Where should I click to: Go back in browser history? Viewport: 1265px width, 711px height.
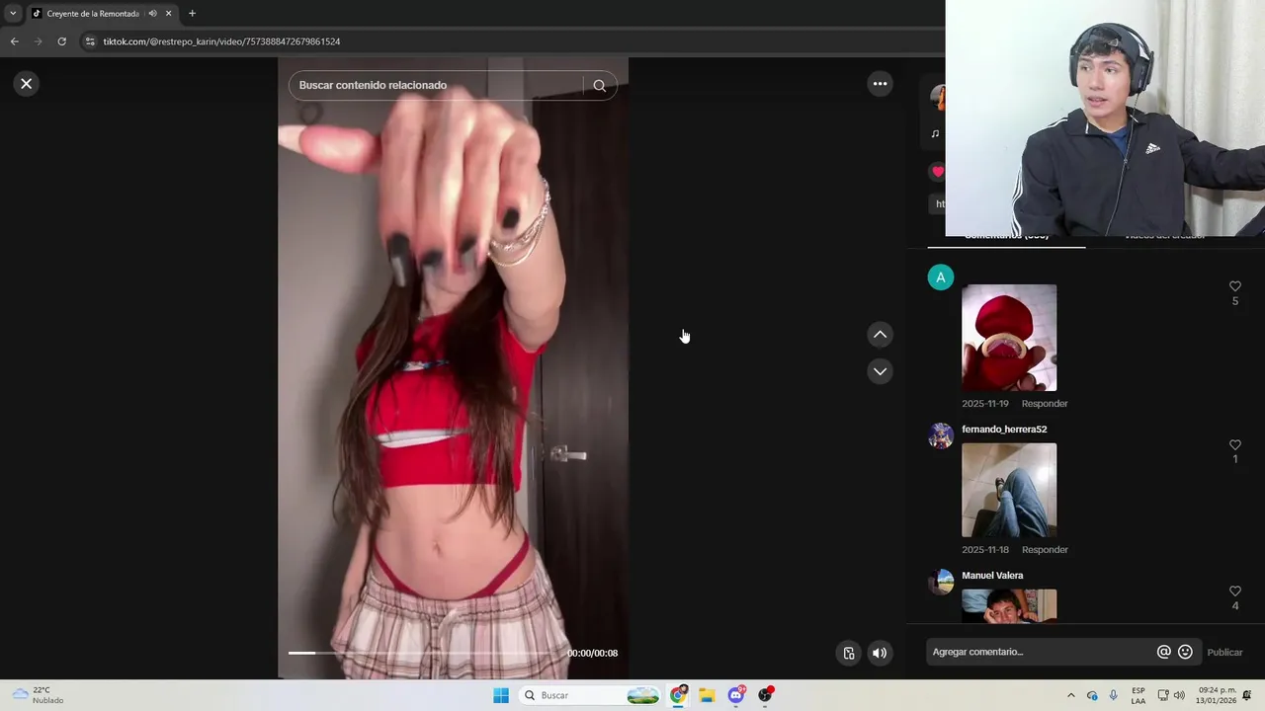point(14,41)
